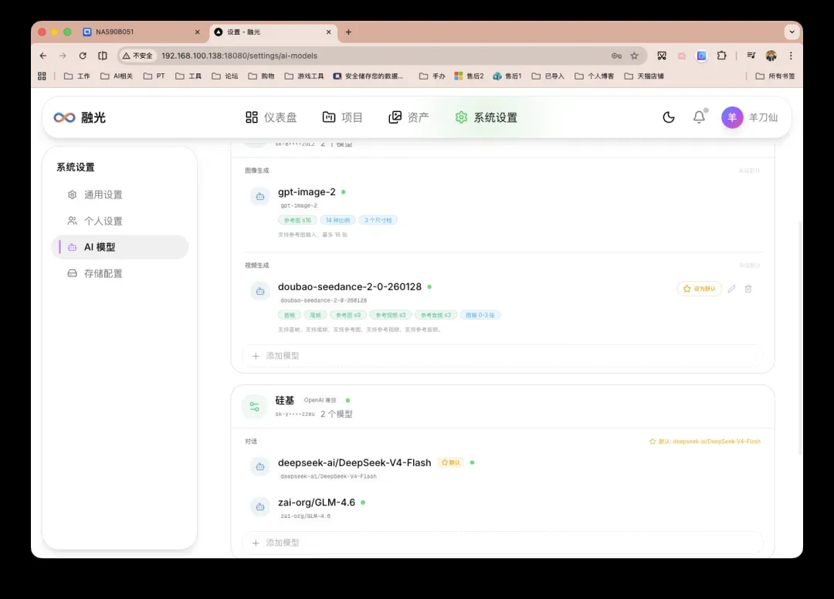Select 通用设置 in the sidebar

click(120, 195)
